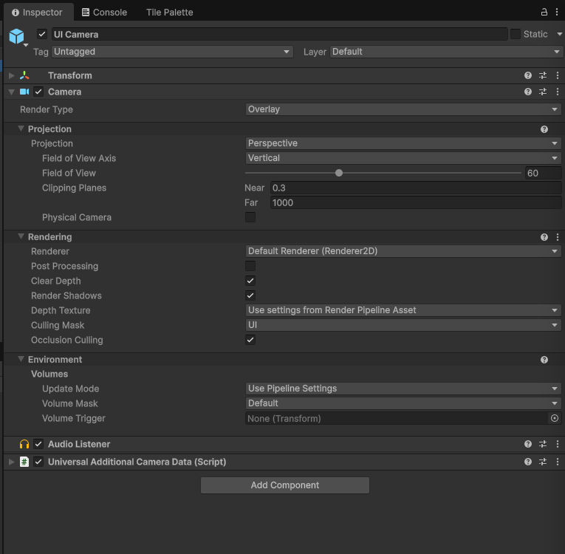Click the Field of View slider handle

click(x=339, y=174)
